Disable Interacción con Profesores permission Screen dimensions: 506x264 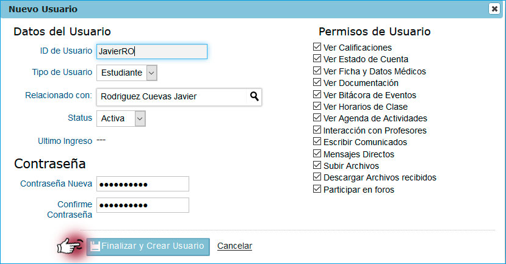coord(317,130)
